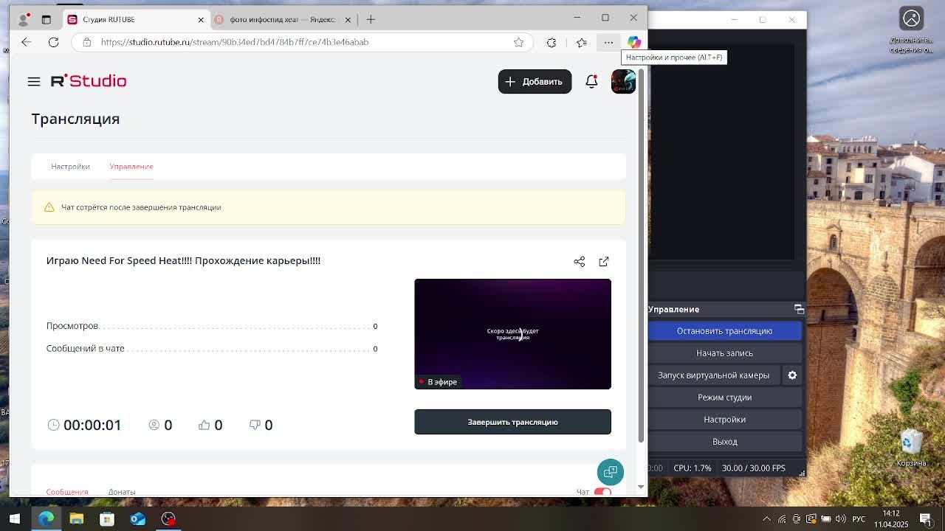
Task: Reload the RUTUBE Studio page
Action: click(53, 42)
